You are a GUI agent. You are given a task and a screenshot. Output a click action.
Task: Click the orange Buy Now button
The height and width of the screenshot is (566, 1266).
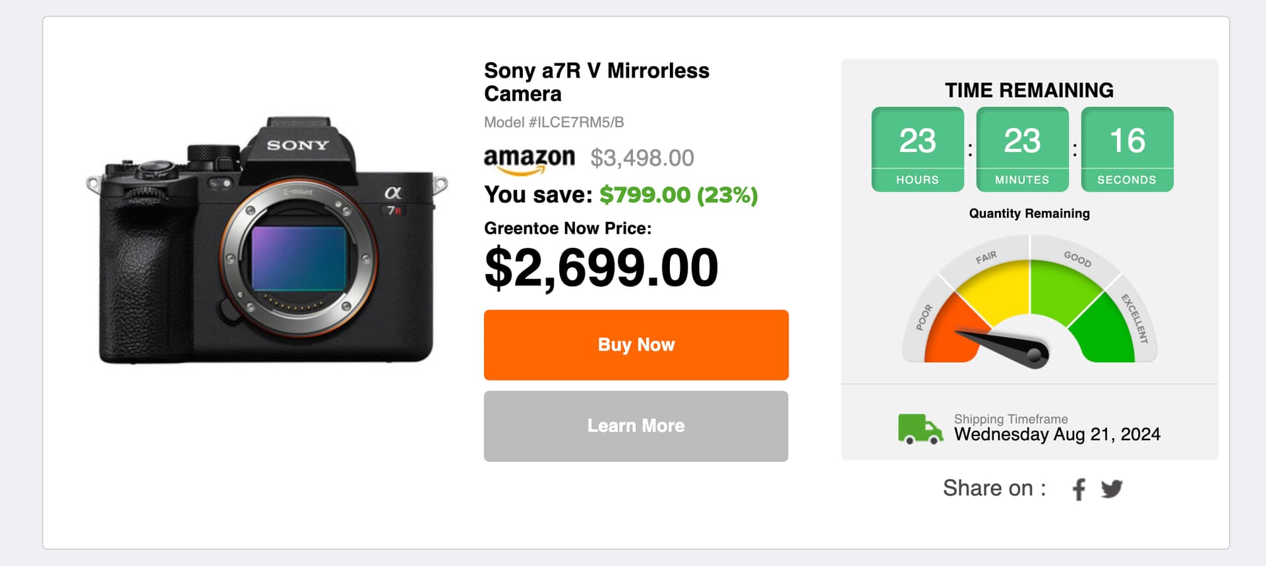tap(636, 345)
